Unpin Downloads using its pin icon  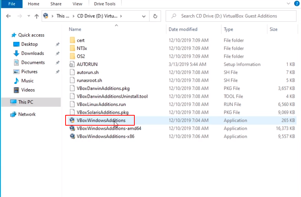point(57,54)
